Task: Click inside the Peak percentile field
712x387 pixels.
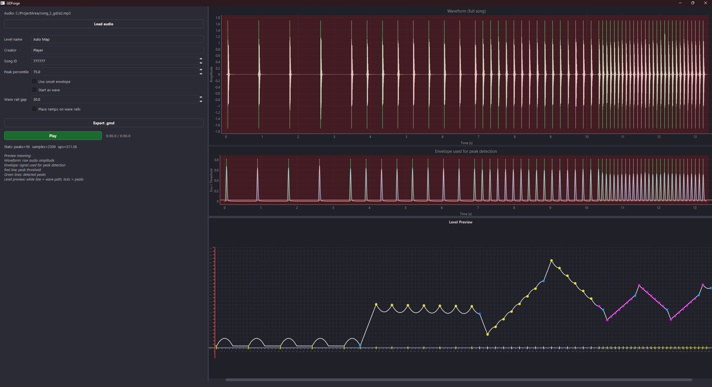Action: point(114,72)
